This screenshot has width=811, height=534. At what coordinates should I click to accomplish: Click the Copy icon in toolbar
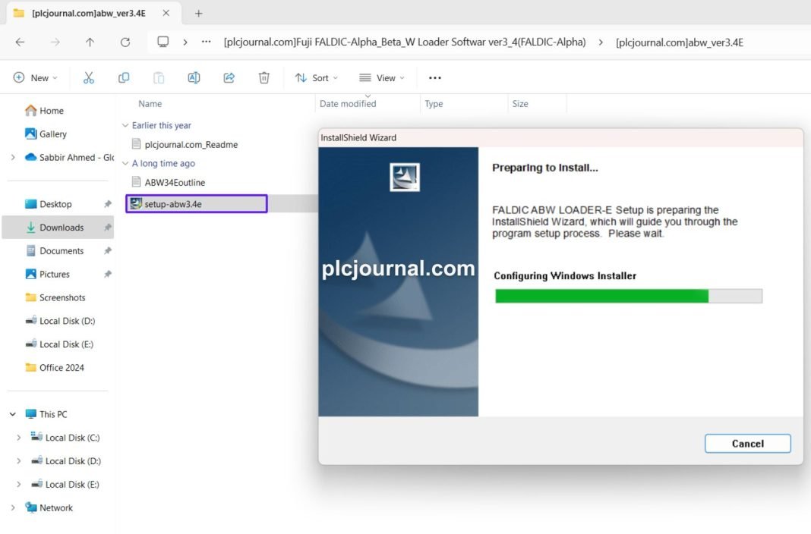click(x=124, y=77)
